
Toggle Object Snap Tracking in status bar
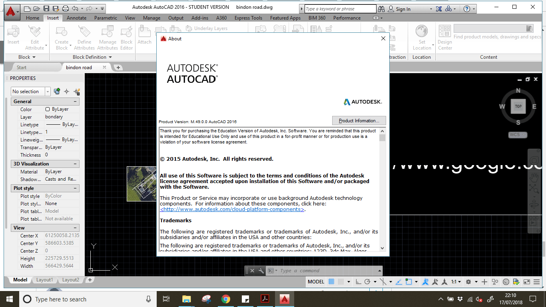[x=399, y=281]
